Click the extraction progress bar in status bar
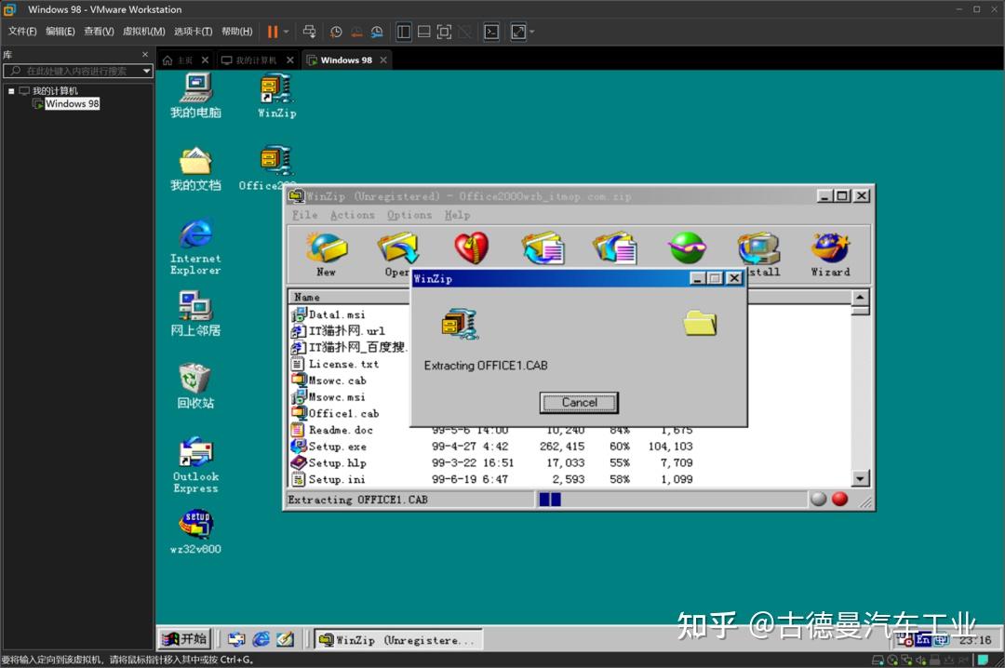The height and width of the screenshot is (668, 1005). coord(549,500)
